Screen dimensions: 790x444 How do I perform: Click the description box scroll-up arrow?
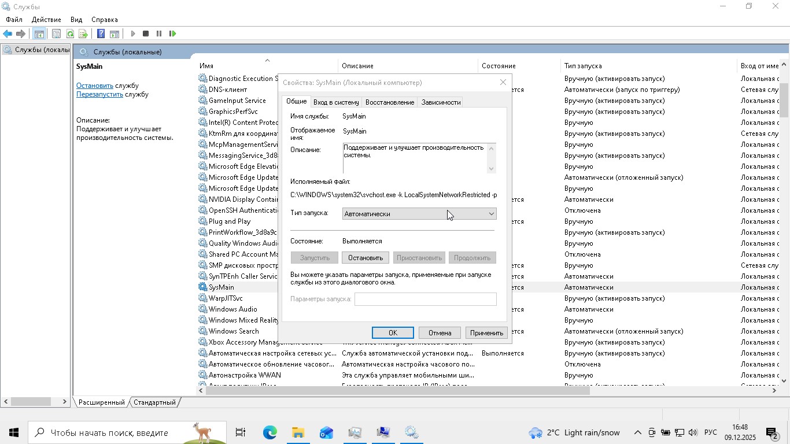492,148
